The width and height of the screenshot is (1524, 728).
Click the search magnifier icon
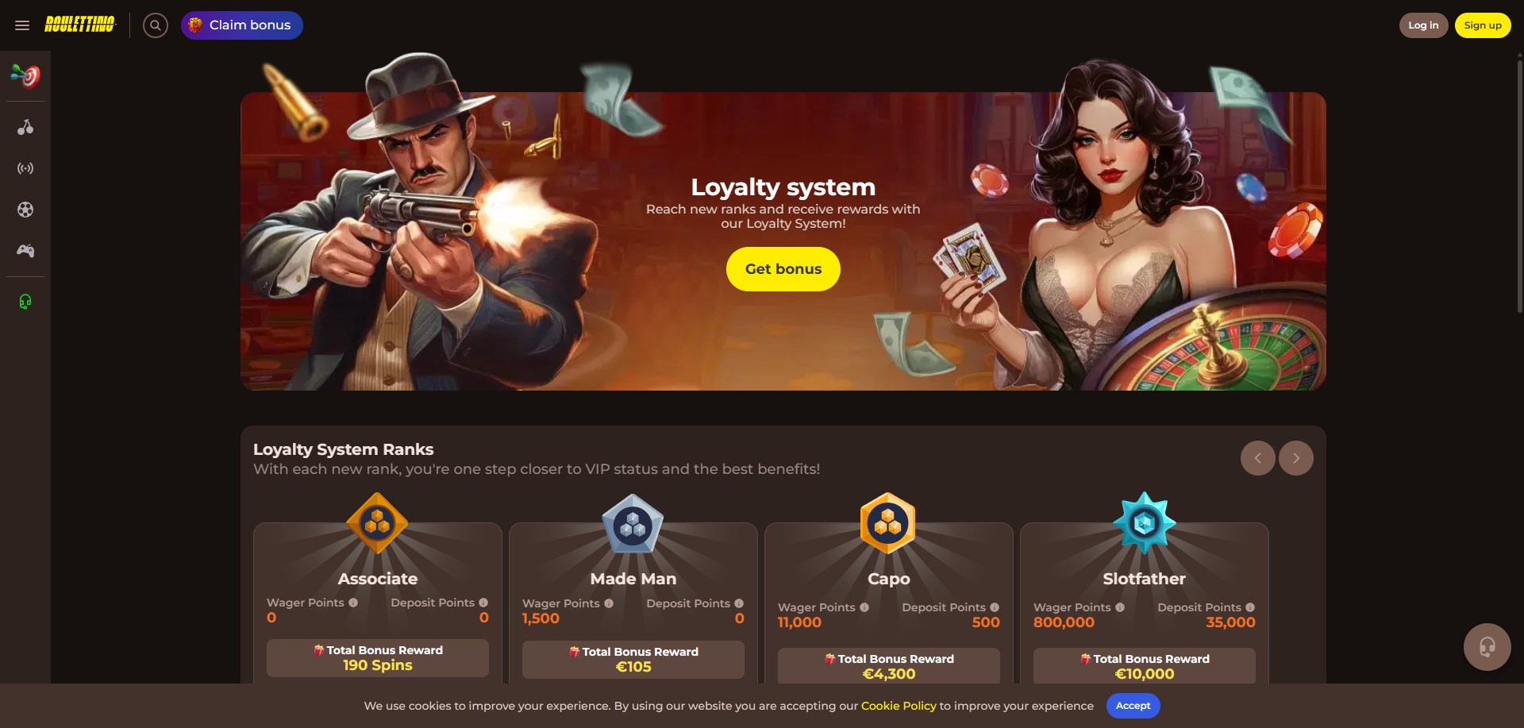156,25
